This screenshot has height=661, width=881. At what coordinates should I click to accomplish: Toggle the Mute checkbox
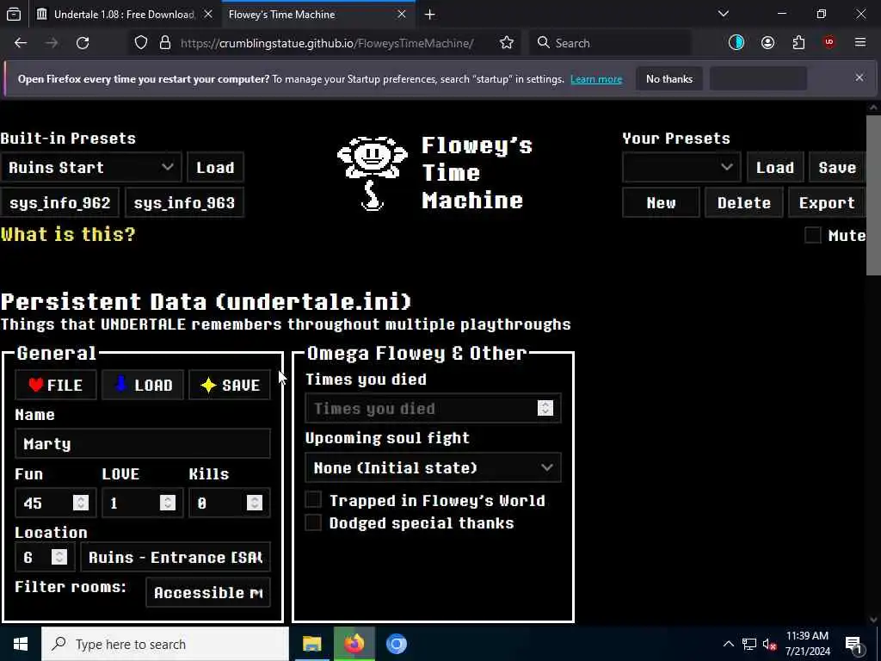click(x=812, y=235)
